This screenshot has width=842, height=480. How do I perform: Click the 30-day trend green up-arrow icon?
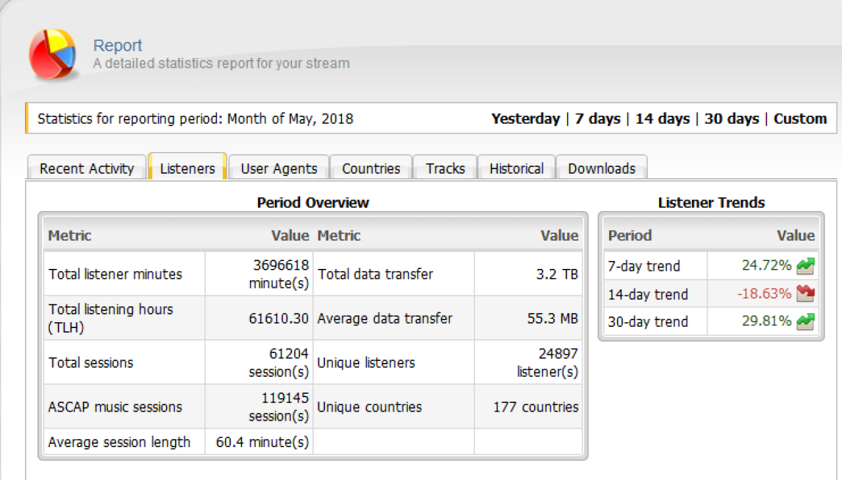pyautogui.click(x=805, y=322)
